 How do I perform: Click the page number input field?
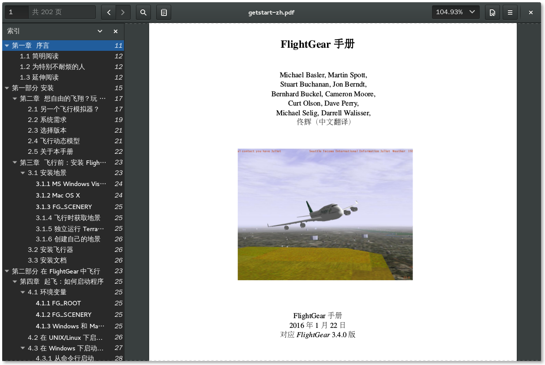tap(17, 12)
